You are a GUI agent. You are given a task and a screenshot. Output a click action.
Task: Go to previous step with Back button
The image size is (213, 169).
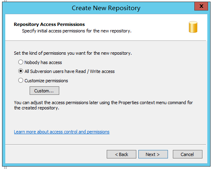coord(121,154)
